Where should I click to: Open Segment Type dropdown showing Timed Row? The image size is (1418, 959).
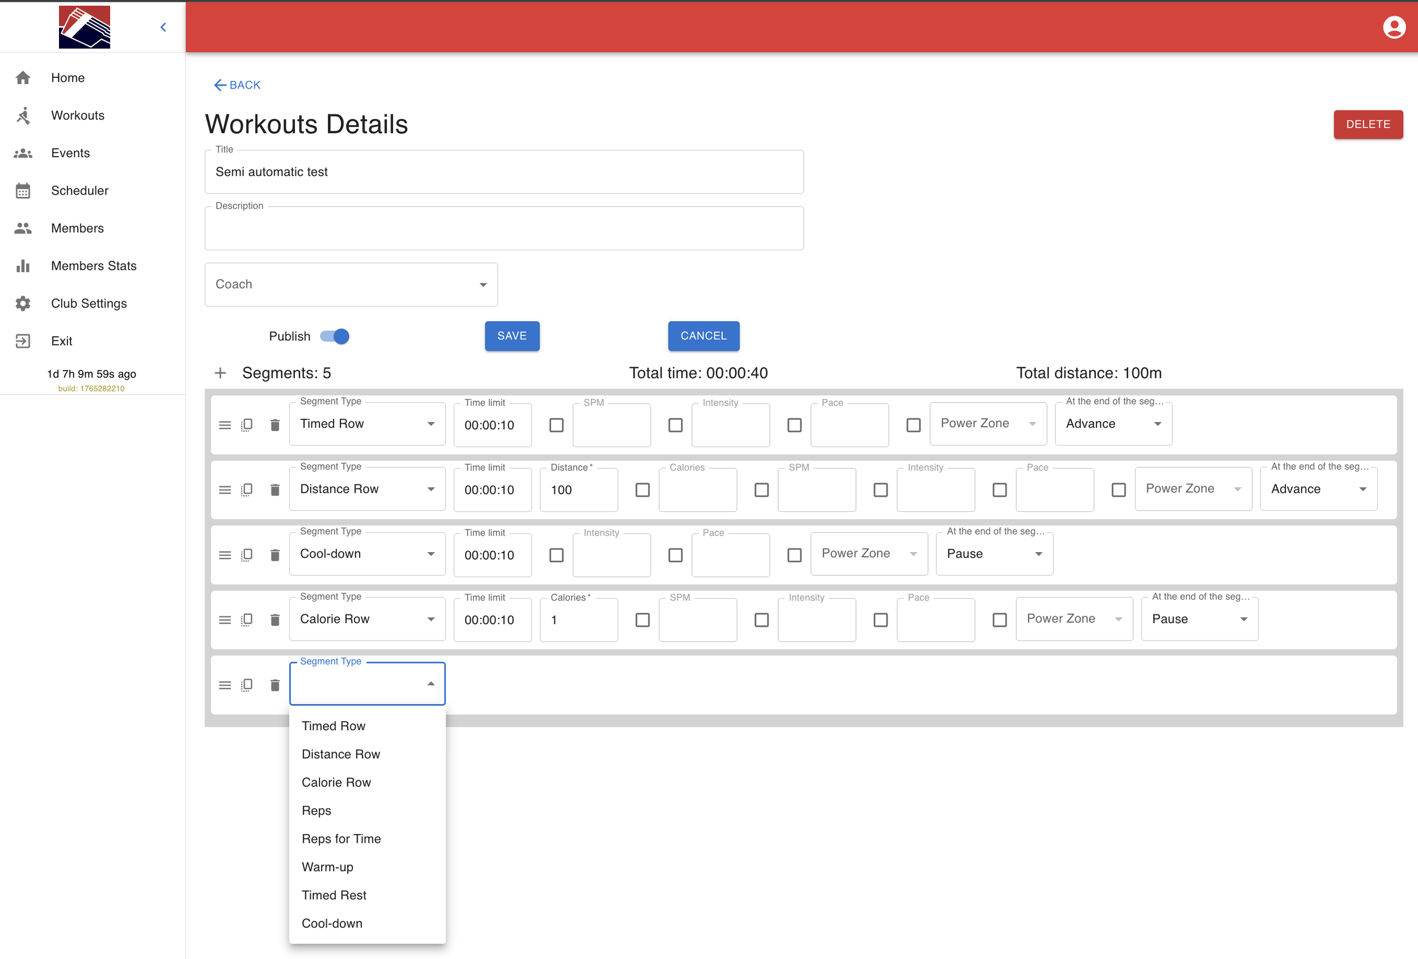[x=368, y=424]
